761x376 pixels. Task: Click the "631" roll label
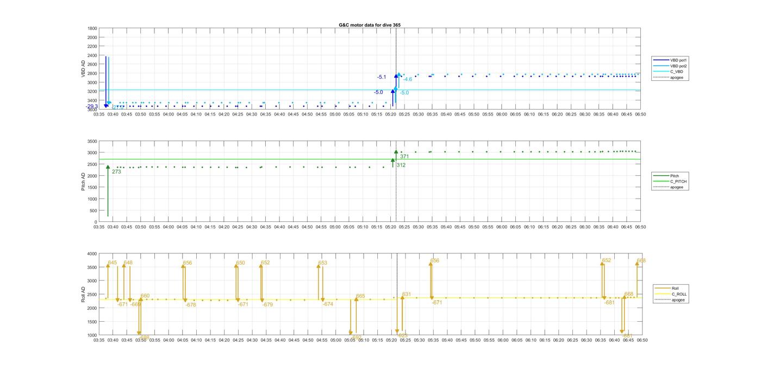click(407, 295)
